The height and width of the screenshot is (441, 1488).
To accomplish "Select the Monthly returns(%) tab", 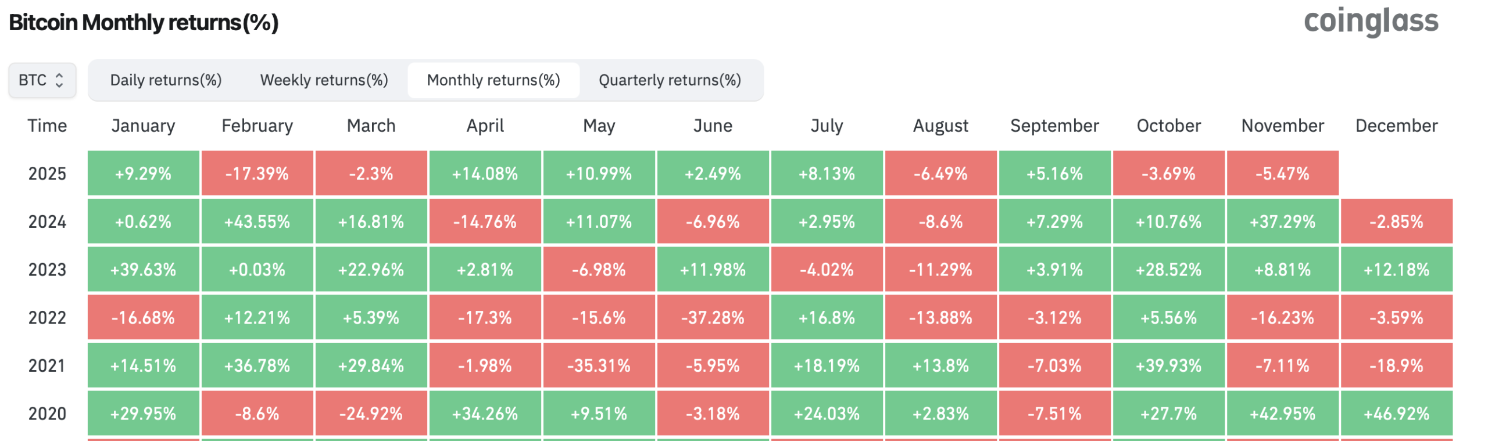I will coord(493,80).
